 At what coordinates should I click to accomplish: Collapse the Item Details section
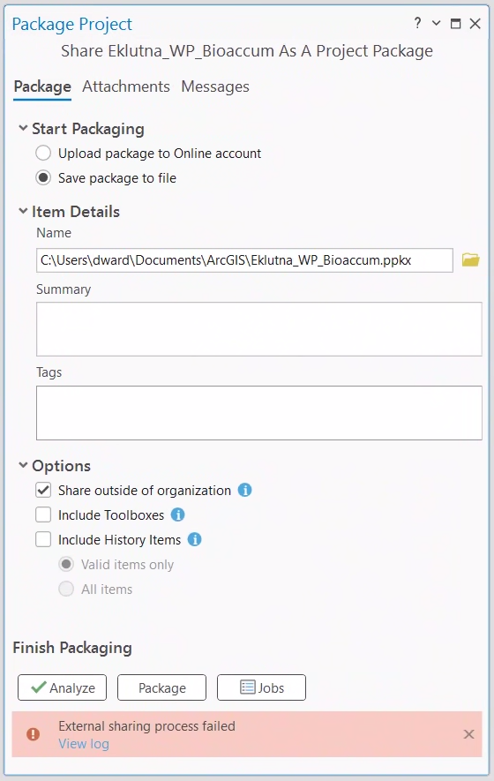(x=23, y=211)
